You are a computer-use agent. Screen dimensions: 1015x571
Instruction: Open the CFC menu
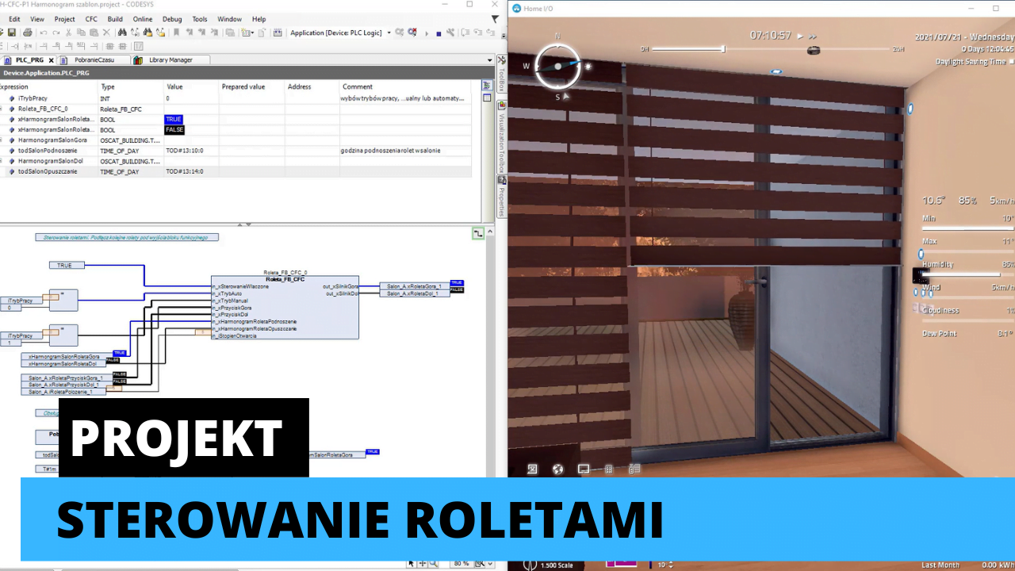pos(91,19)
